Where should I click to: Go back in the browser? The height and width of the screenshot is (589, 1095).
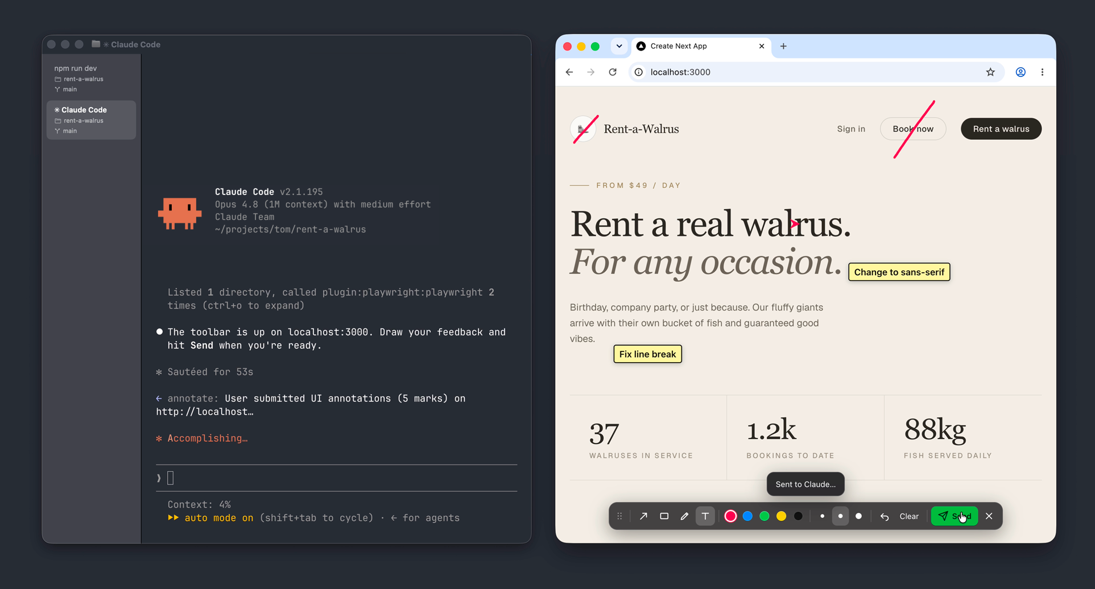(569, 72)
